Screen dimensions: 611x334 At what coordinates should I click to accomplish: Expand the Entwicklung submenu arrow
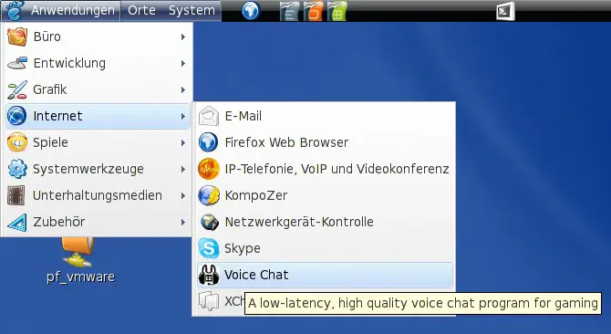coord(183,63)
